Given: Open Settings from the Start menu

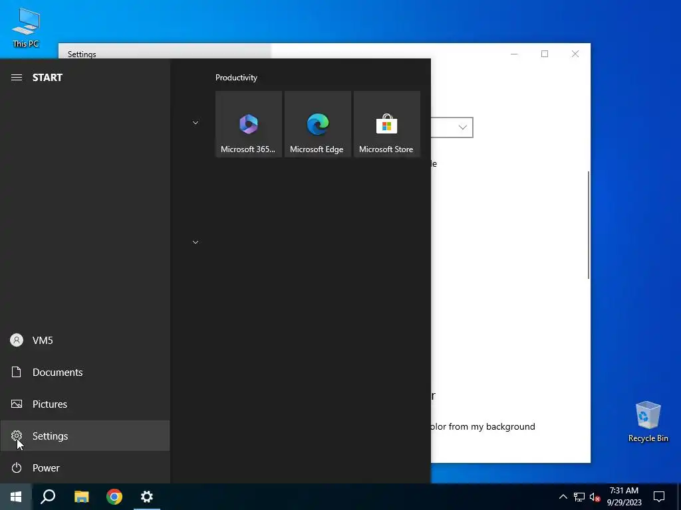Looking at the screenshot, I should pos(85,436).
